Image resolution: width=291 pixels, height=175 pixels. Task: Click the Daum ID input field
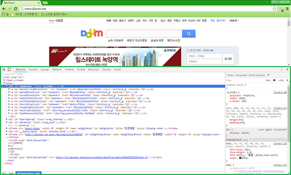coord(204,56)
